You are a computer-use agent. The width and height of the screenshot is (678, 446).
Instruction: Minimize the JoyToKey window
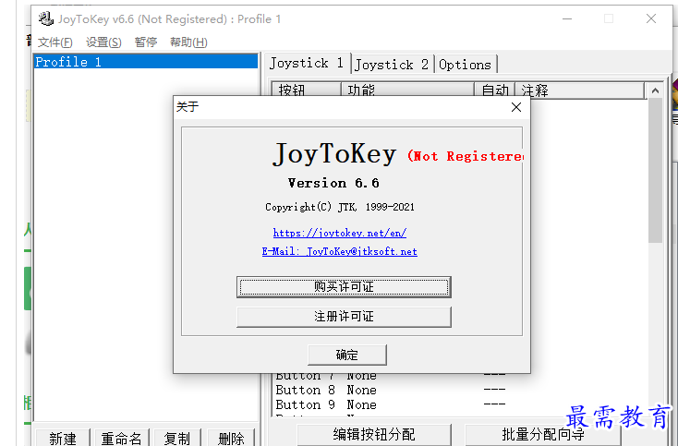[567, 19]
